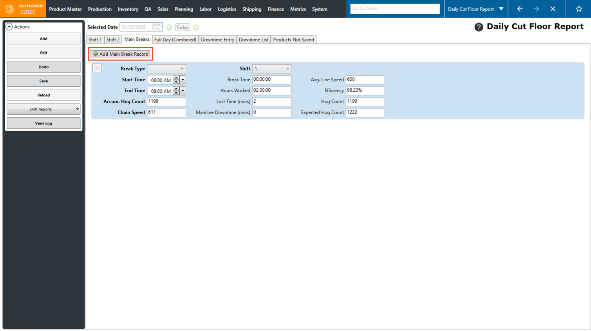591x331 pixels.
Task: Switch to the Downtime Entry tab
Action: 217,40
